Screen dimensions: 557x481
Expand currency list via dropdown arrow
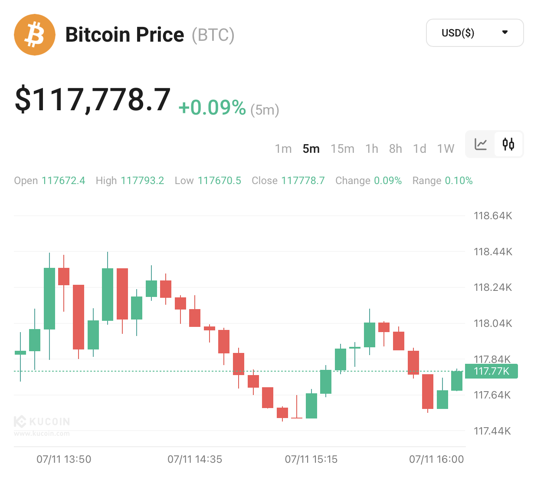pos(505,33)
